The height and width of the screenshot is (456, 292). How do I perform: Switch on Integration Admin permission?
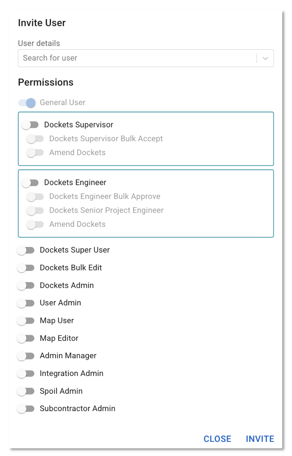26,374
